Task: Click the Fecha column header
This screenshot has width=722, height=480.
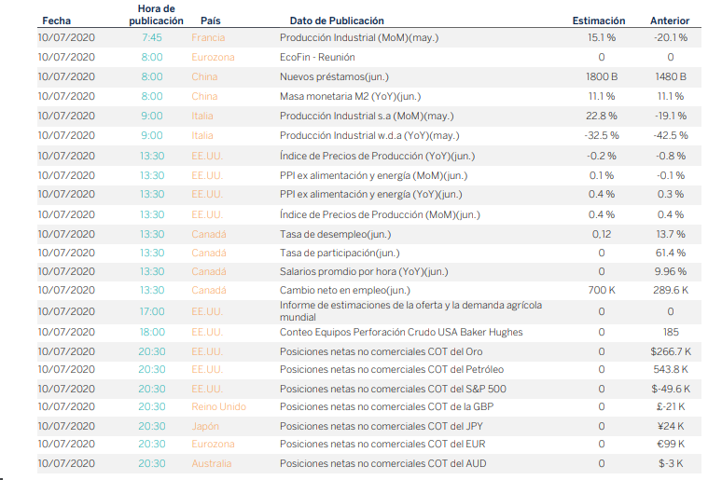Action: click(56, 20)
